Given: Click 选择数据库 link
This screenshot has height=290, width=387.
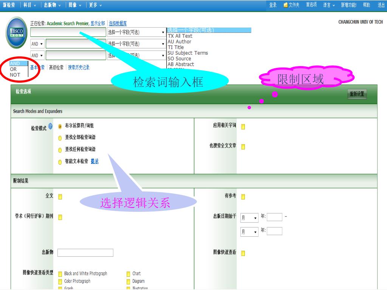Looking at the screenshot, I should click(118, 23).
